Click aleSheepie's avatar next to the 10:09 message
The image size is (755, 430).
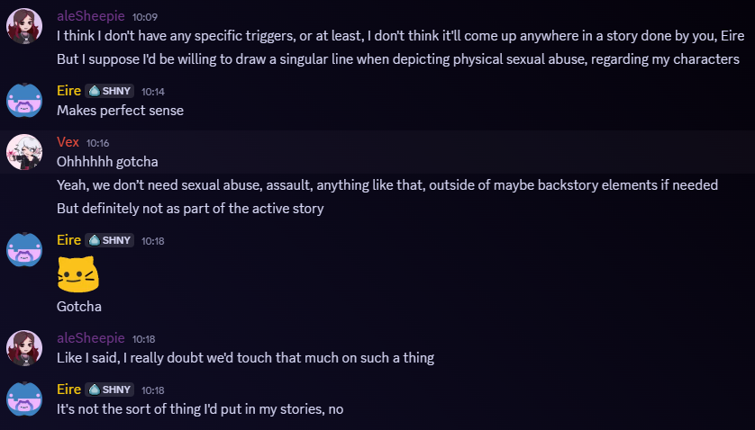click(23, 26)
